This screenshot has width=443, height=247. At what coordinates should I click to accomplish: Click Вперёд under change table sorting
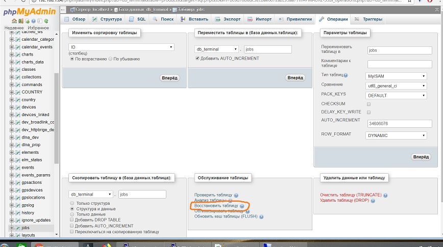point(169,78)
